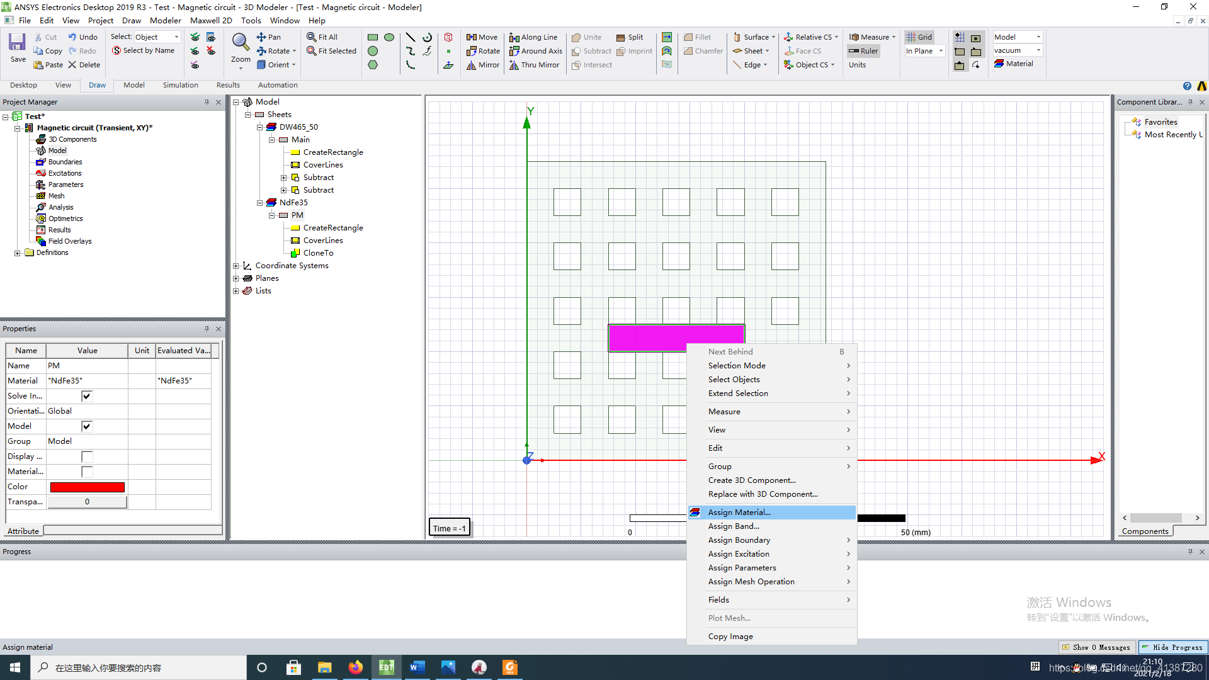This screenshot has width=1209, height=680.
Task: Select the Draw Ellipse tool
Action: coord(389,37)
